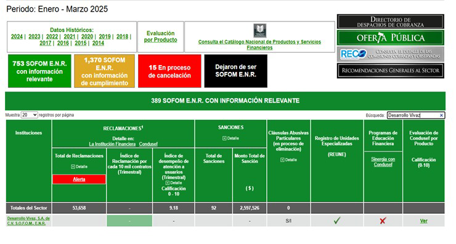Image resolution: width=456 pixels, height=244 pixels.
Task: Select the 753 SOFOM información relevante tab
Action: [x=39, y=71]
